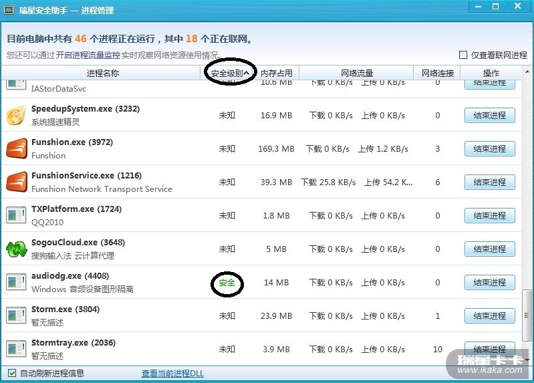The width and height of the screenshot is (534, 383).
Task: Click the IAStorDataSvc description text
Action: tap(59, 89)
